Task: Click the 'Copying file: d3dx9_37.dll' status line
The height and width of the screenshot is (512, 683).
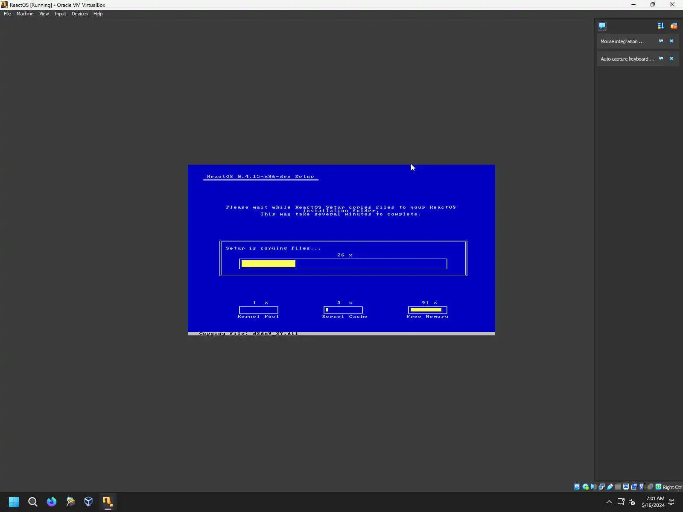Action: coord(248,333)
